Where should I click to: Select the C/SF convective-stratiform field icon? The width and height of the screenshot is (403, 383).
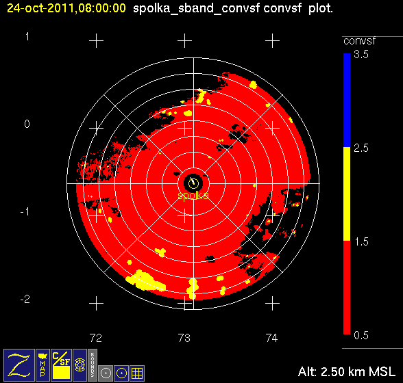[x=61, y=365]
